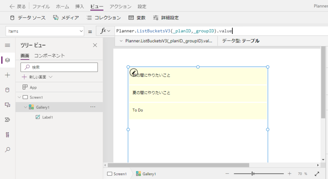Screen dimensions: 328x179
Task: Click scroll right arrow of canvas
Action: click(x=318, y=165)
